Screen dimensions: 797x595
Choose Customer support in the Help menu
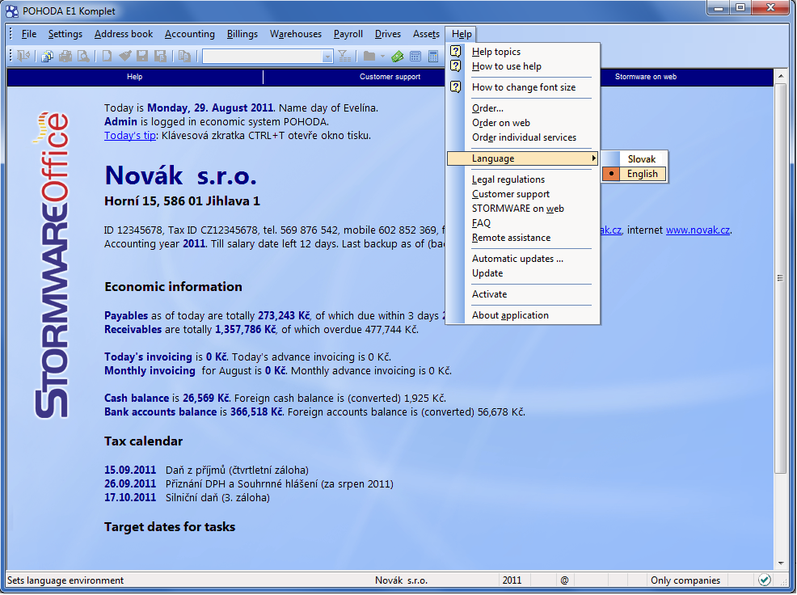coord(523,194)
